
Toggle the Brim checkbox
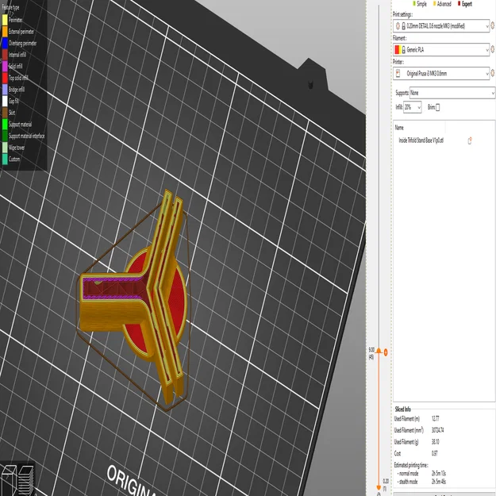(x=437, y=108)
